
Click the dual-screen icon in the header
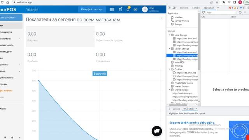(135, 9)
